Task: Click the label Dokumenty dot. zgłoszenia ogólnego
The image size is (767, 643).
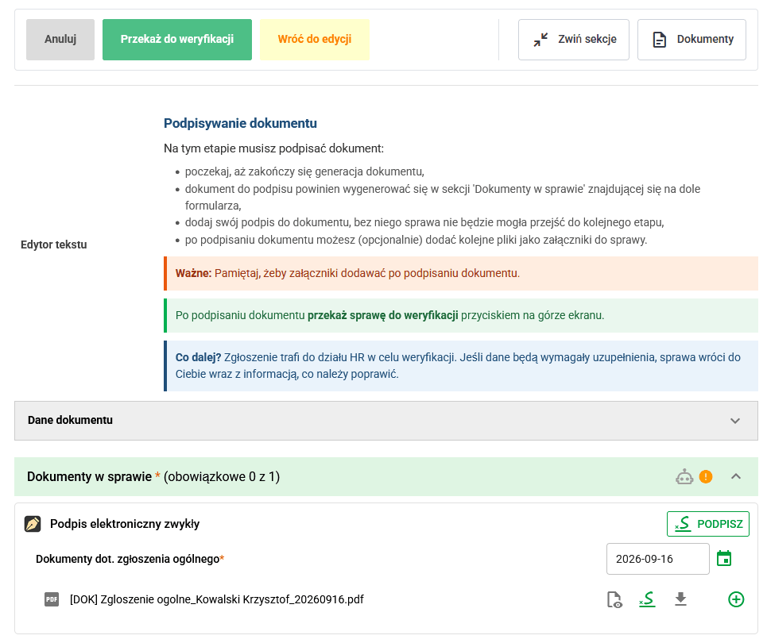Action: (x=128, y=559)
